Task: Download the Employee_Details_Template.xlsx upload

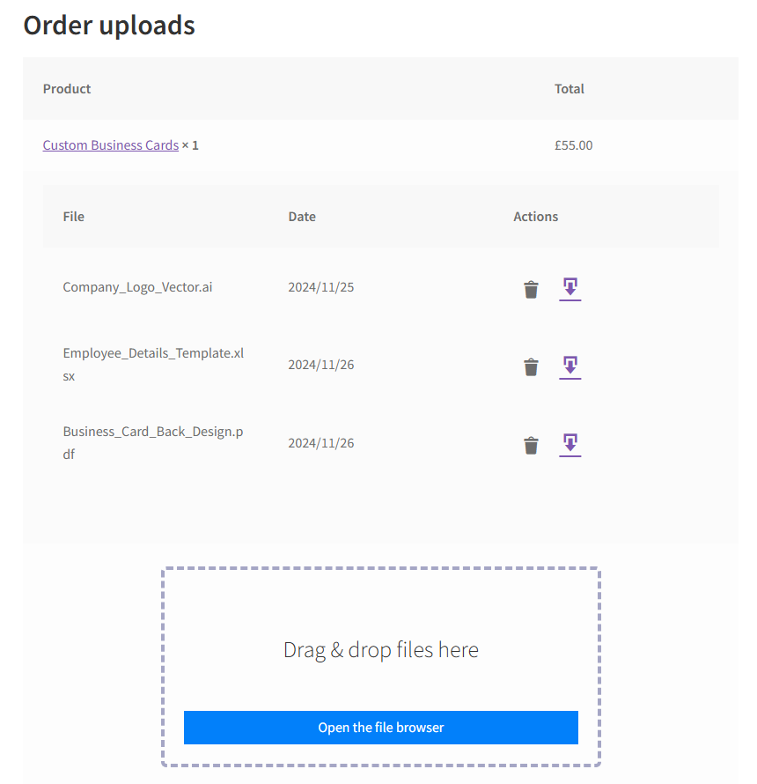Action: [x=570, y=366]
